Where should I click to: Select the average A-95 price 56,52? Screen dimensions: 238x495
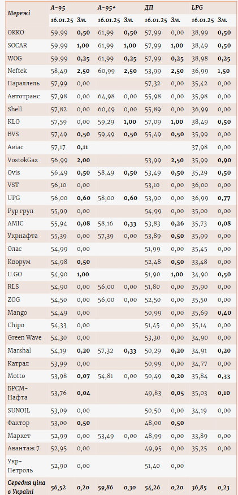[x=59, y=487]
